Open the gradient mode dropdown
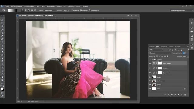Image resolution: width=194 pixels, height=109 pixels. coord(50,10)
